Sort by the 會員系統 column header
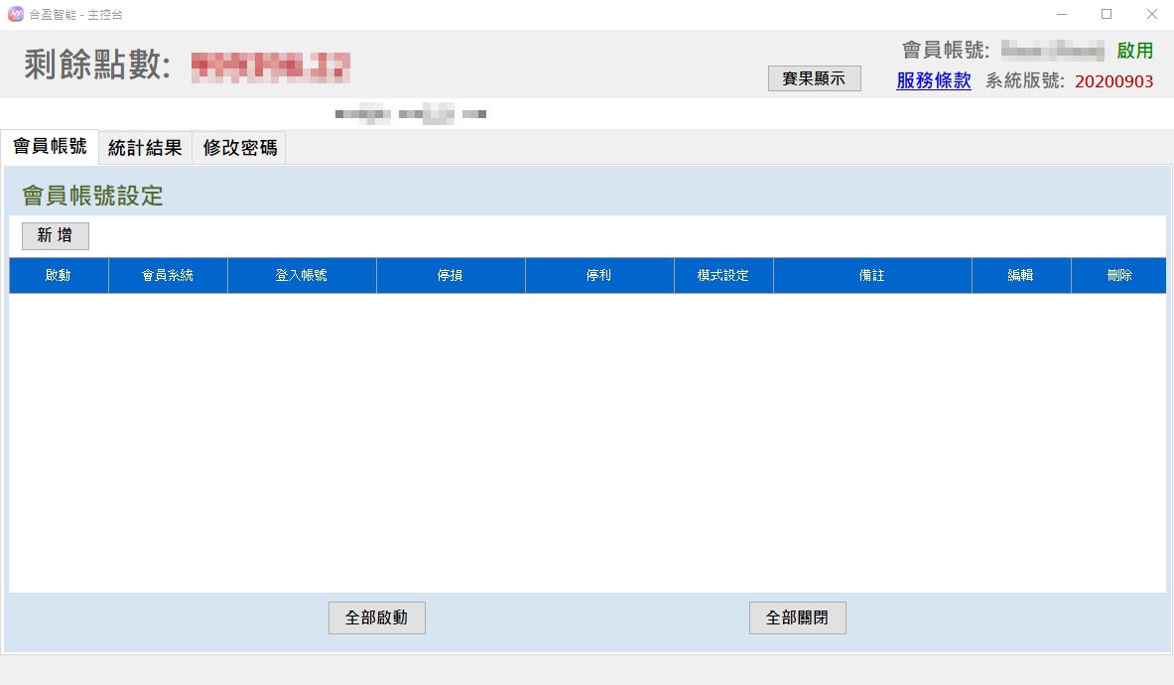Screen dimensions: 1174x685 coord(168,276)
